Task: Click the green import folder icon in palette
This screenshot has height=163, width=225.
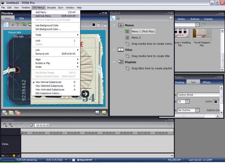Action: point(203,25)
